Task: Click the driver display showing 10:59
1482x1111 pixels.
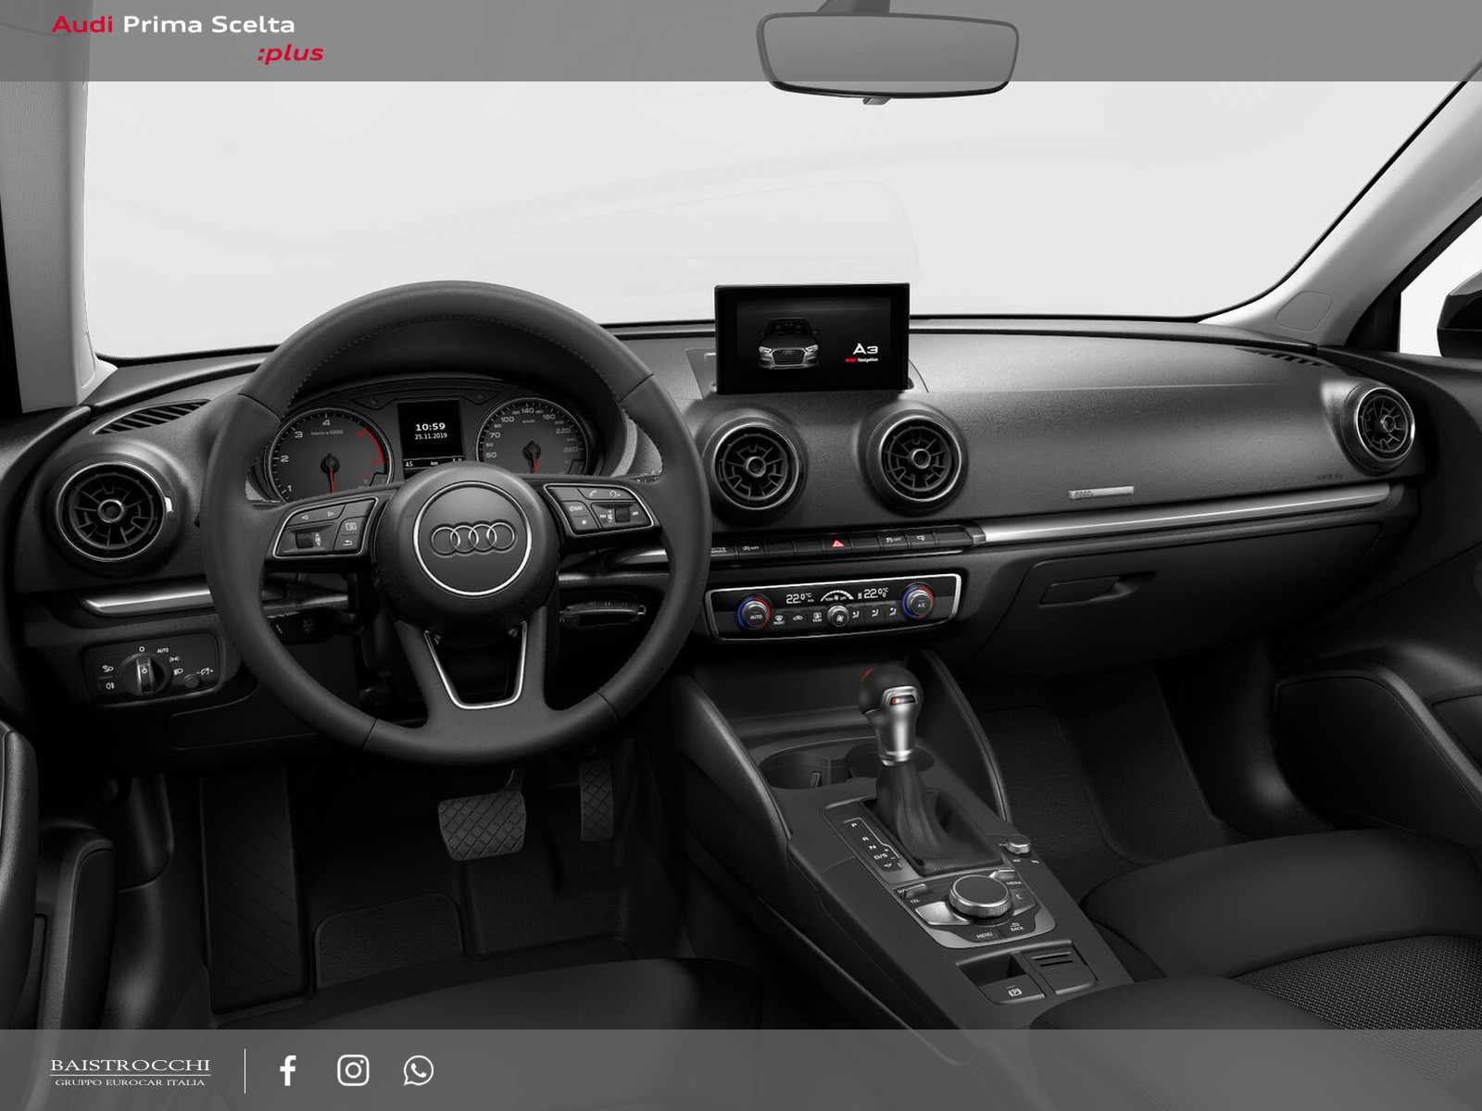Action: (430, 432)
